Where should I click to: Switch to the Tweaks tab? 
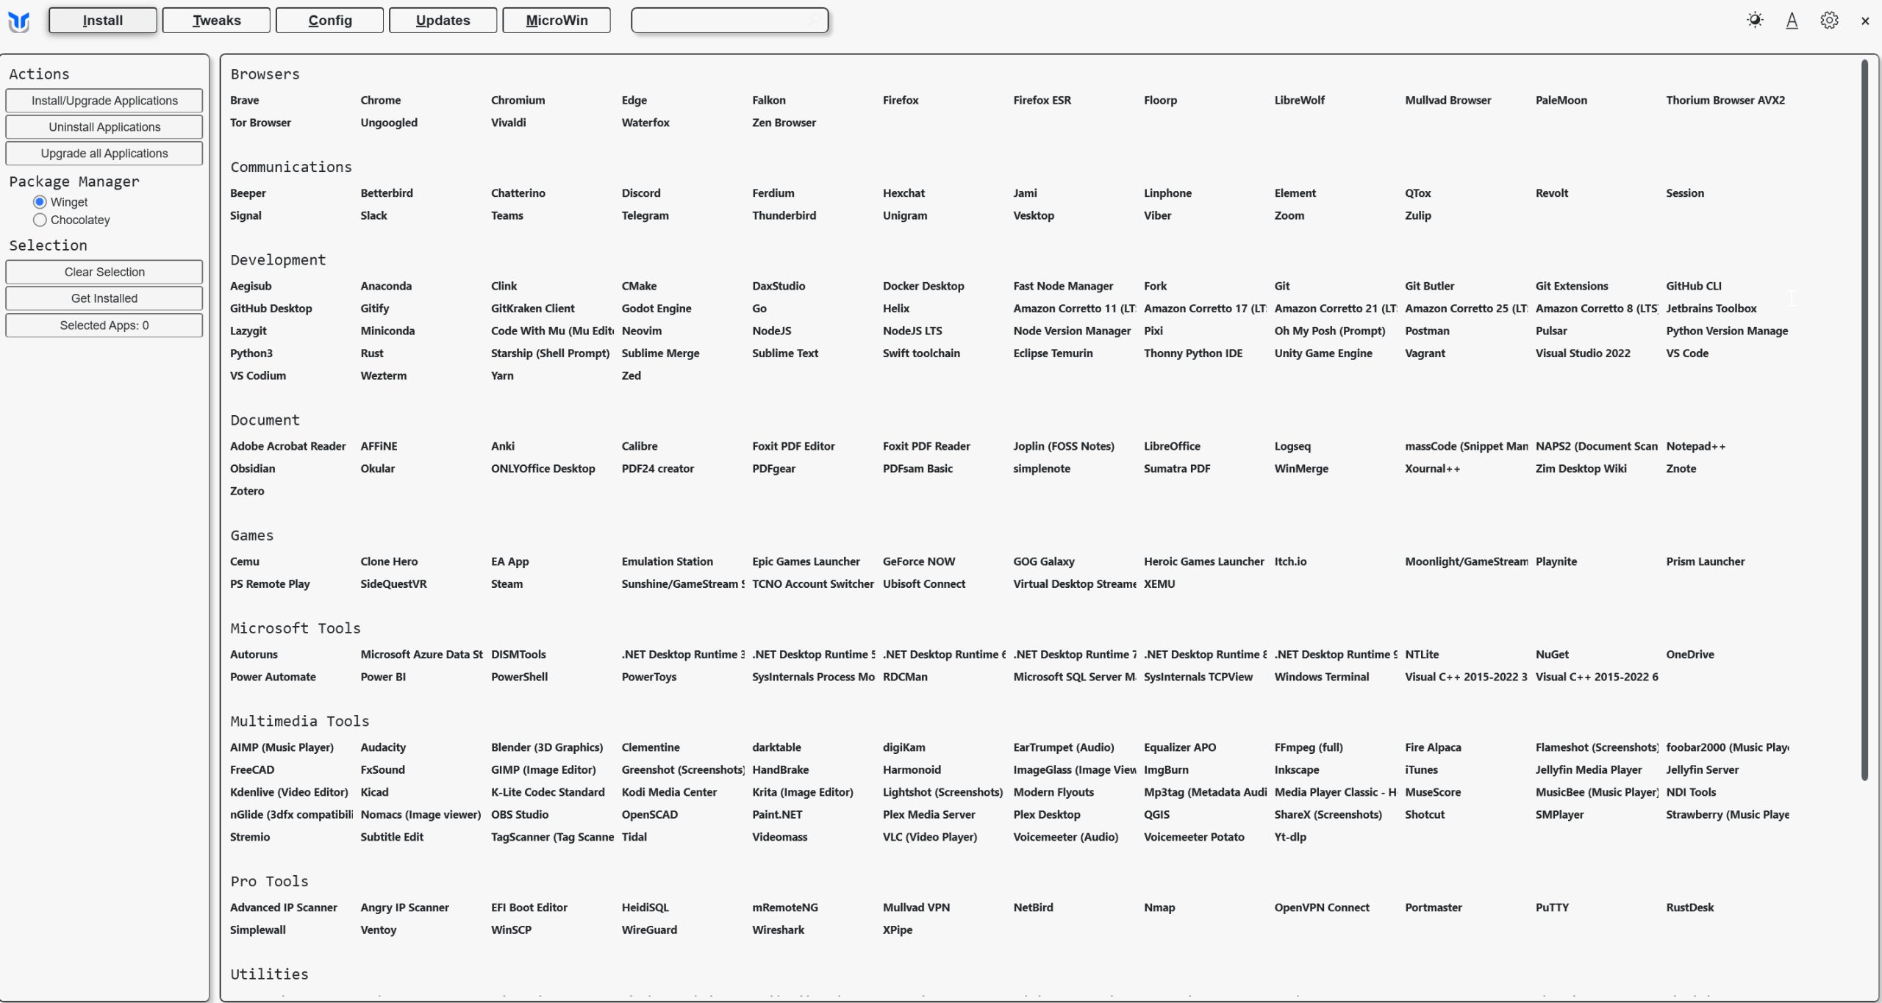[216, 21]
